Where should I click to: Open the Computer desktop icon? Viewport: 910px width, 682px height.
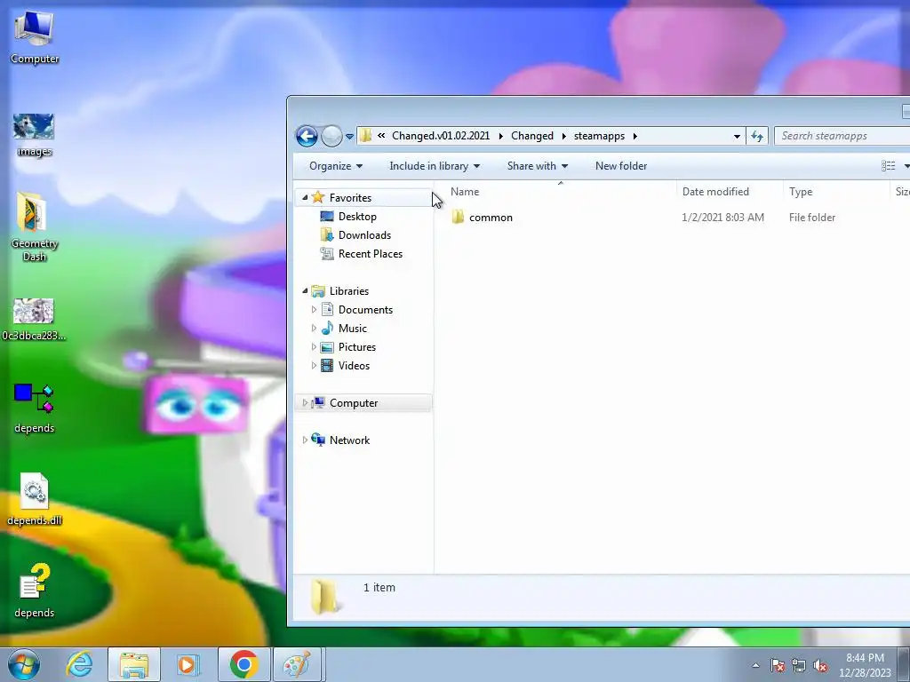[x=35, y=37]
